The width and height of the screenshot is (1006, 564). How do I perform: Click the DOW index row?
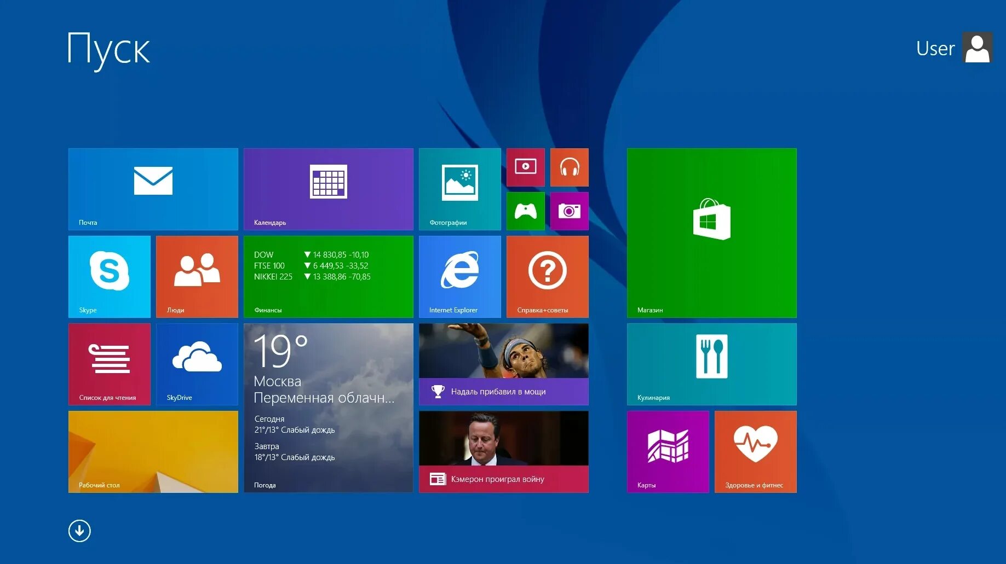click(x=312, y=255)
